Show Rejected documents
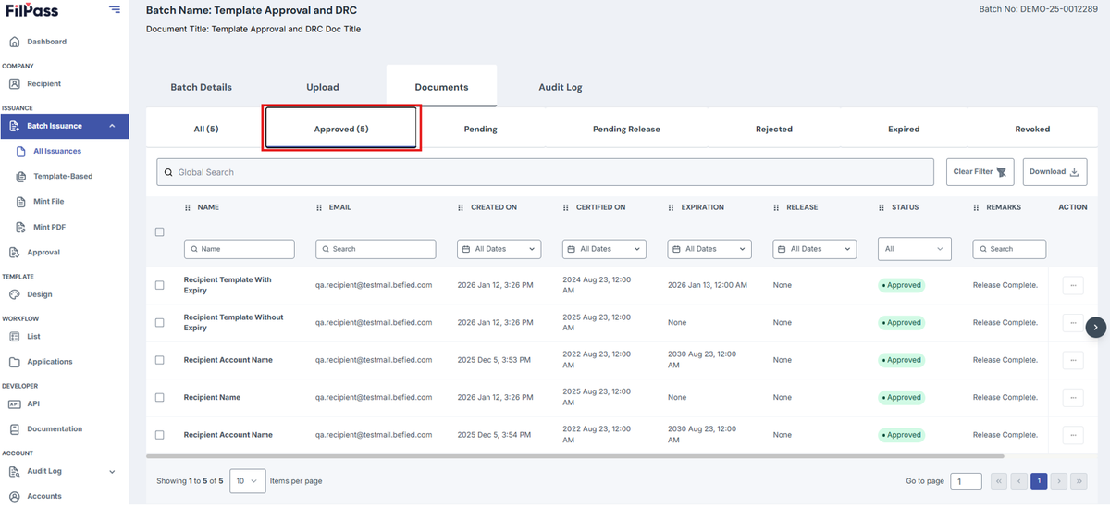Image resolution: width=1110 pixels, height=509 pixels. [773, 129]
